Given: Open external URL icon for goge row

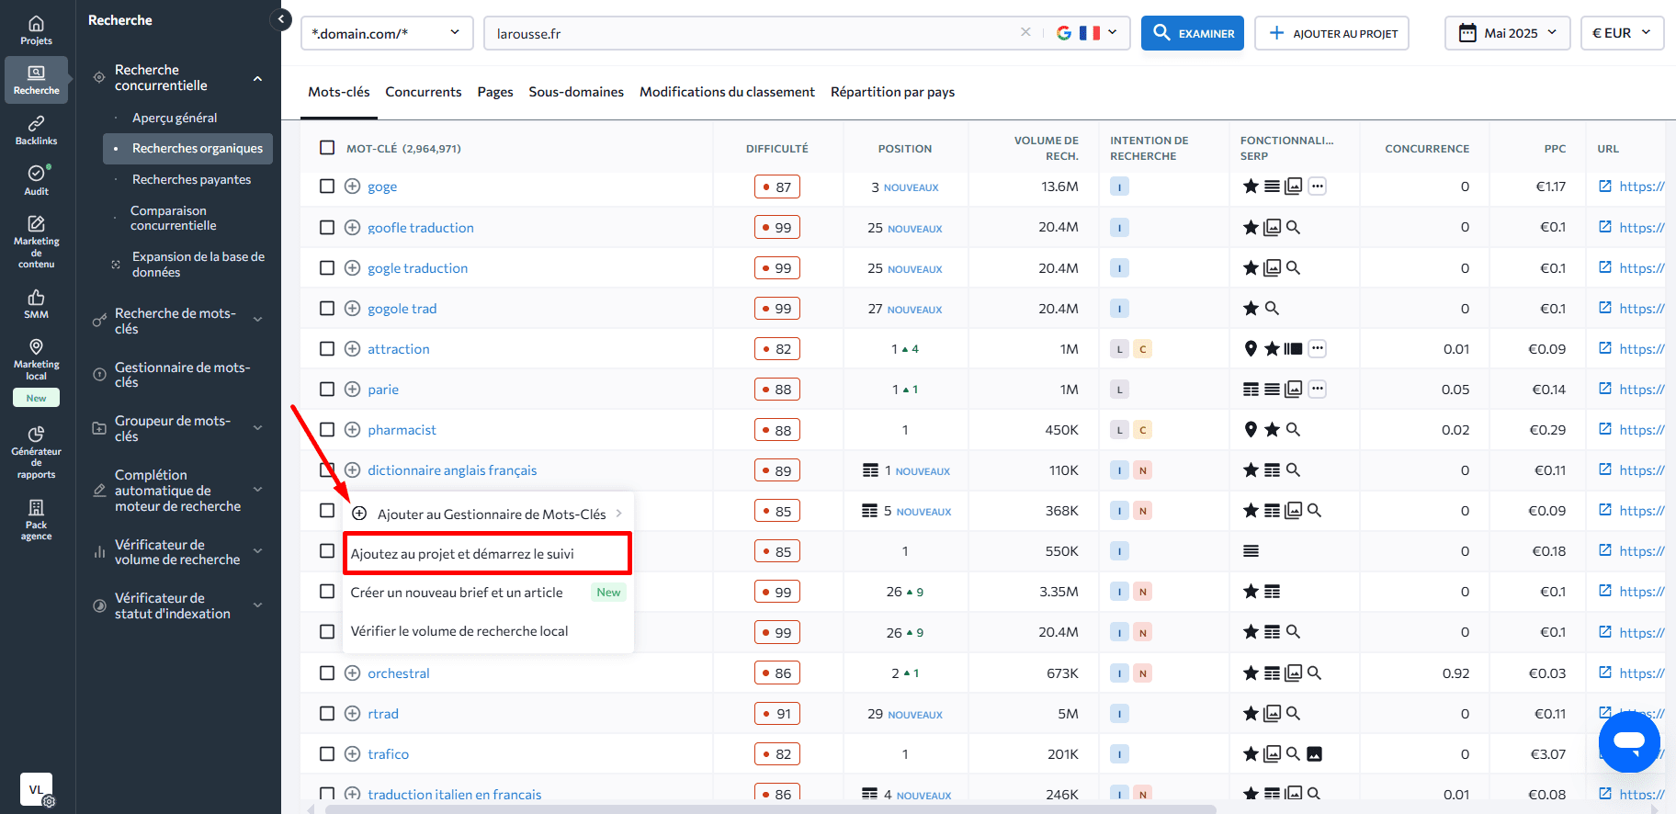Looking at the screenshot, I should coord(1605,187).
